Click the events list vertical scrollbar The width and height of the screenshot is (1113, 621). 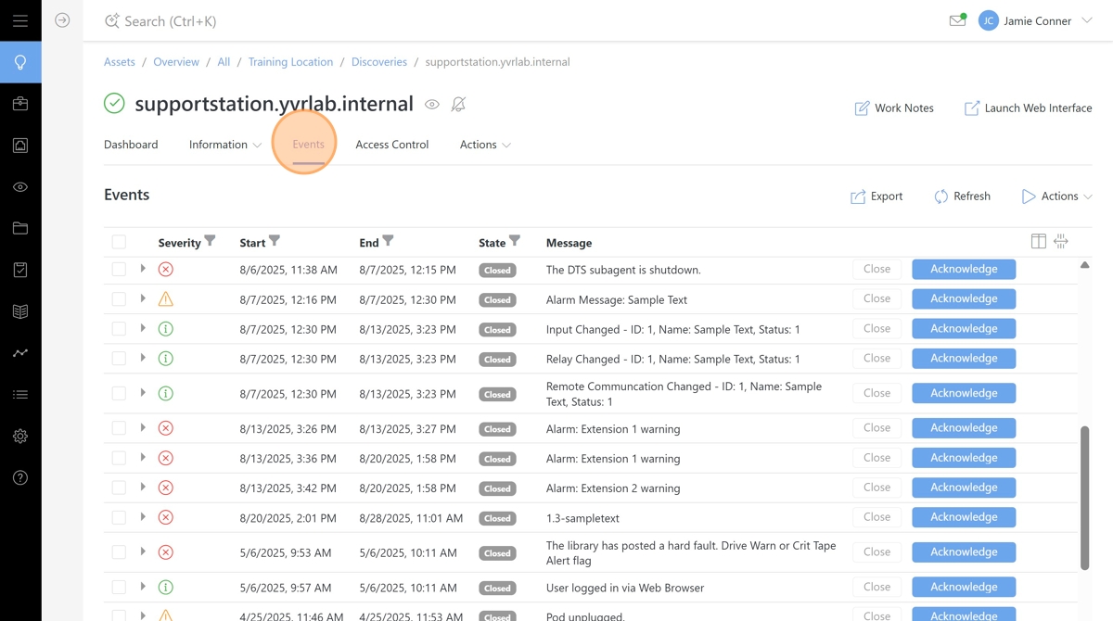tap(1084, 497)
